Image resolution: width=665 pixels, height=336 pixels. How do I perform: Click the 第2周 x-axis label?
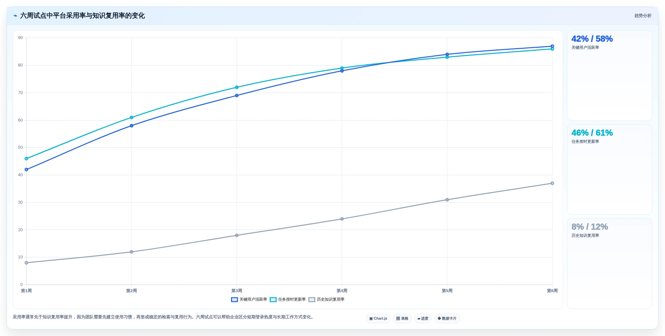tap(131, 291)
